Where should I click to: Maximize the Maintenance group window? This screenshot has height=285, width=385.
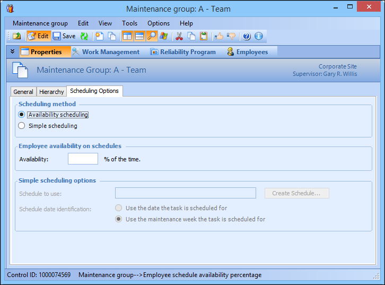coord(350,6)
